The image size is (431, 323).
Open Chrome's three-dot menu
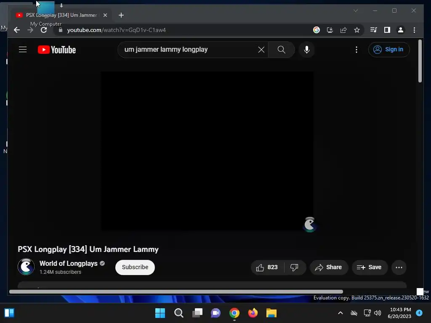pos(414,30)
